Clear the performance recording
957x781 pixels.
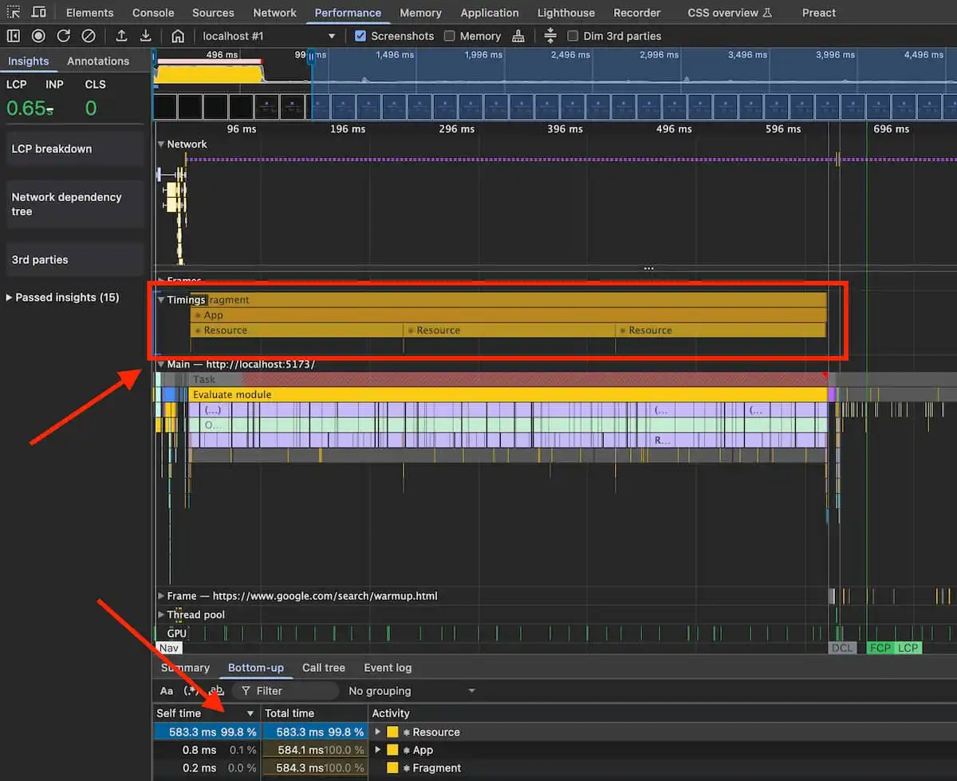tap(89, 36)
